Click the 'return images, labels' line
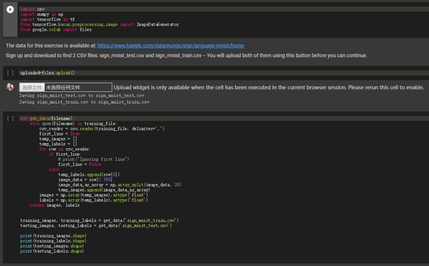429x266 pixels. [55, 205]
